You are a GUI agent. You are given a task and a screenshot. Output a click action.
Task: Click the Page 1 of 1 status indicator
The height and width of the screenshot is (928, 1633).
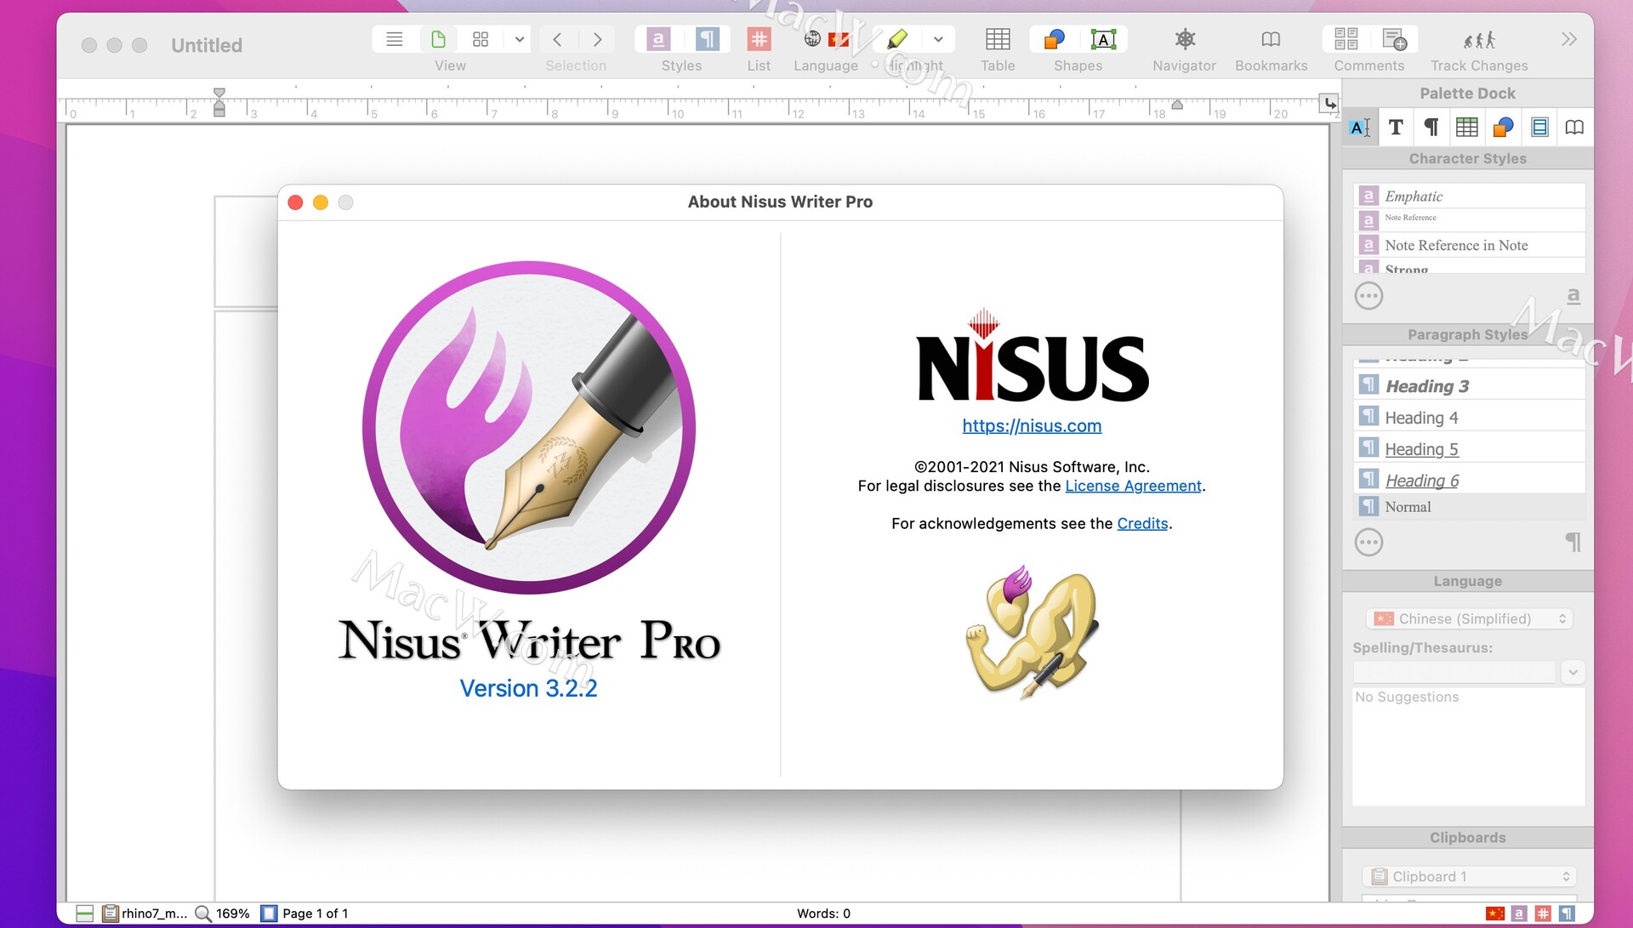[304, 914]
